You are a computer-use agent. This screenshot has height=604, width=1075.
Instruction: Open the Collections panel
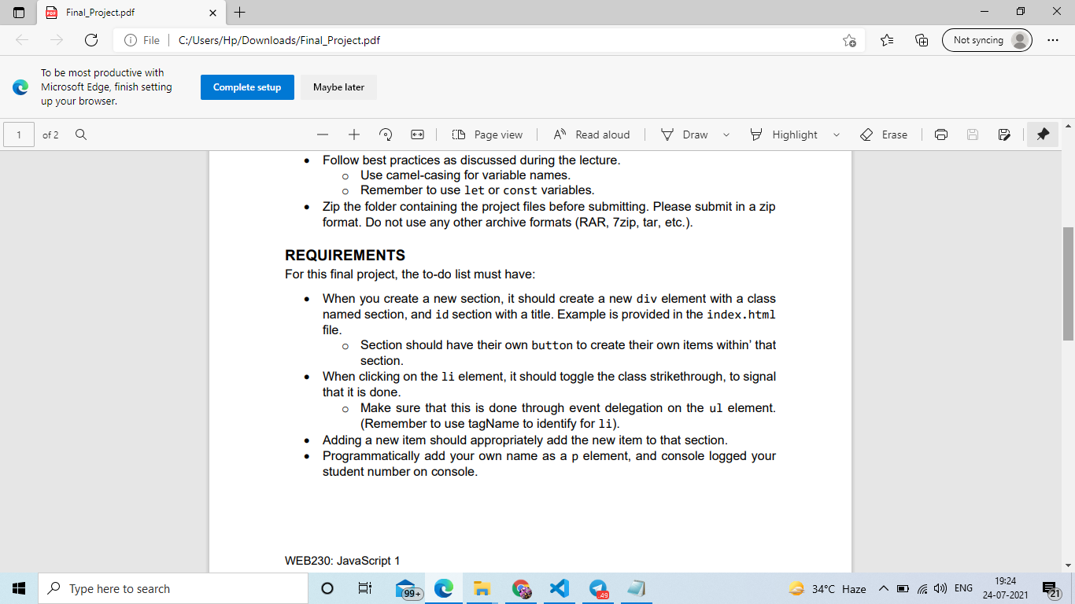coord(922,40)
